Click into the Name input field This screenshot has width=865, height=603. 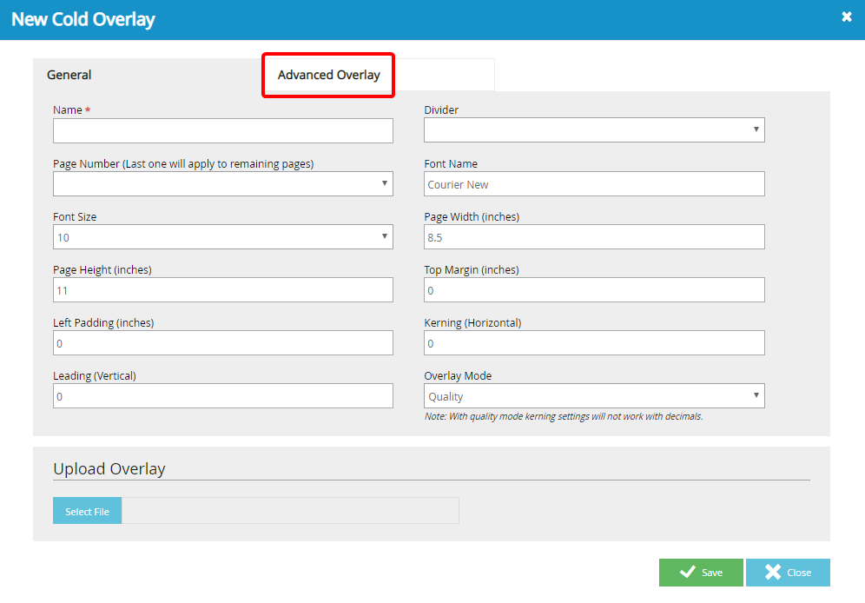click(222, 131)
